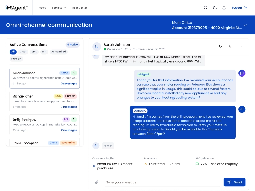Expand the Services menu dropdown
This screenshot has width=255, height=191.
59,8
